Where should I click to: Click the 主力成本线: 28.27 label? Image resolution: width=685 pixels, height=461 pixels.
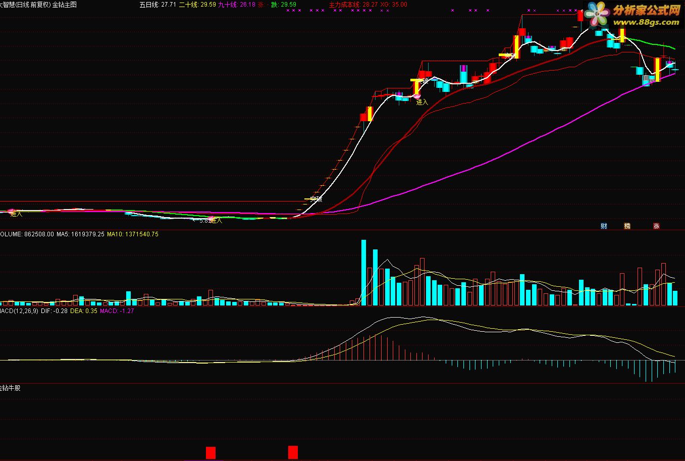tap(353, 5)
